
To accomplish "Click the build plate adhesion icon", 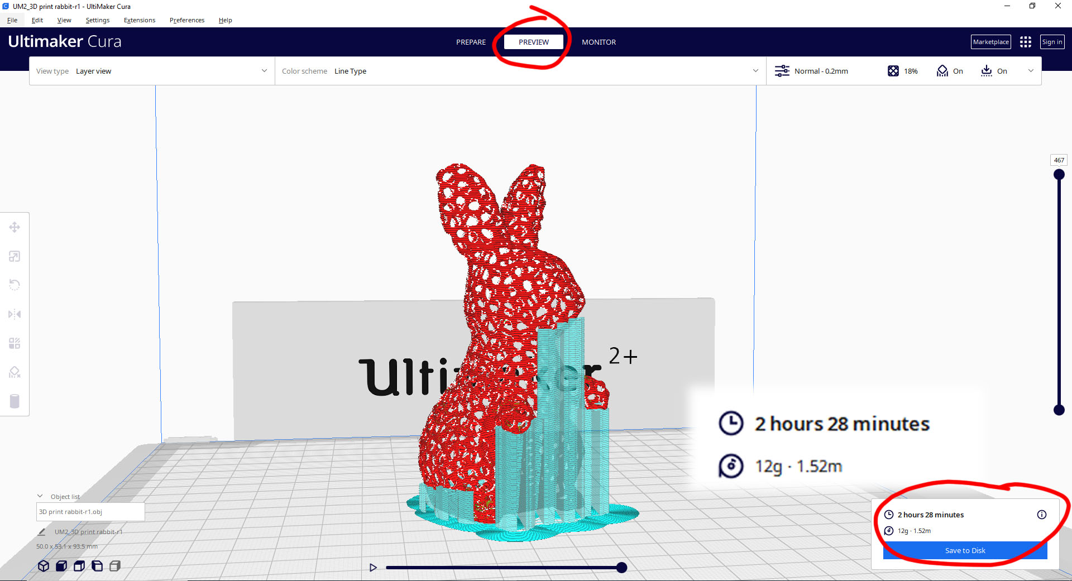I will [x=987, y=71].
